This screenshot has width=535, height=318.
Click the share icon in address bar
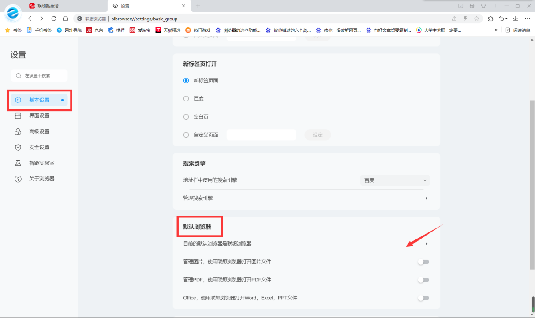tap(454, 19)
